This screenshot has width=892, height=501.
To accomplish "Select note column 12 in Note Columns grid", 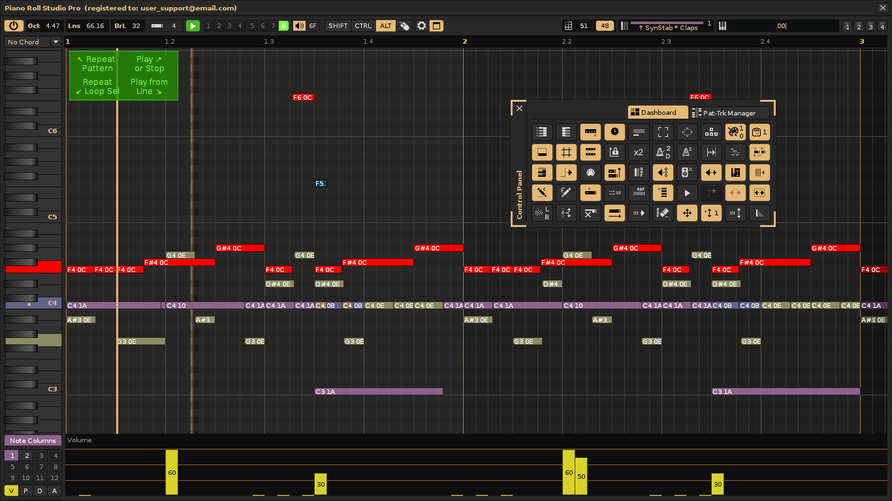I will [55, 478].
